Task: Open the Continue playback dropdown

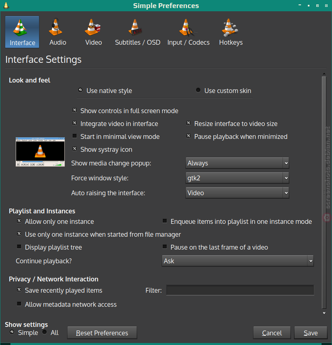Action: click(x=237, y=261)
